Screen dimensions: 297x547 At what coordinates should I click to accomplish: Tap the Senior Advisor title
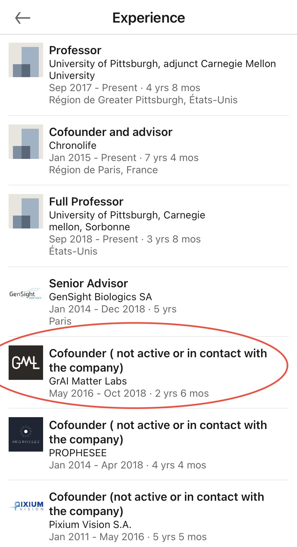tap(88, 283)
